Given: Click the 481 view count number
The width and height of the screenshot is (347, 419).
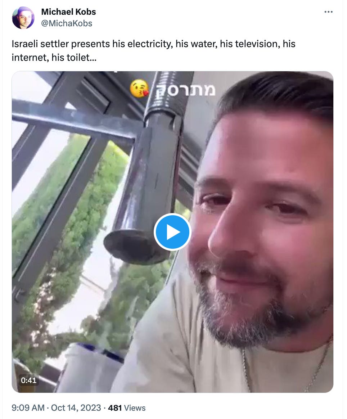Looking at the screenshot, I should point(115,408).
